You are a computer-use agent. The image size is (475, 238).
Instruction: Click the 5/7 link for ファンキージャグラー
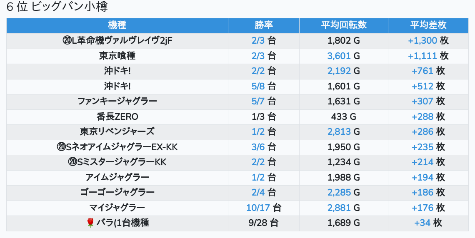258,101
